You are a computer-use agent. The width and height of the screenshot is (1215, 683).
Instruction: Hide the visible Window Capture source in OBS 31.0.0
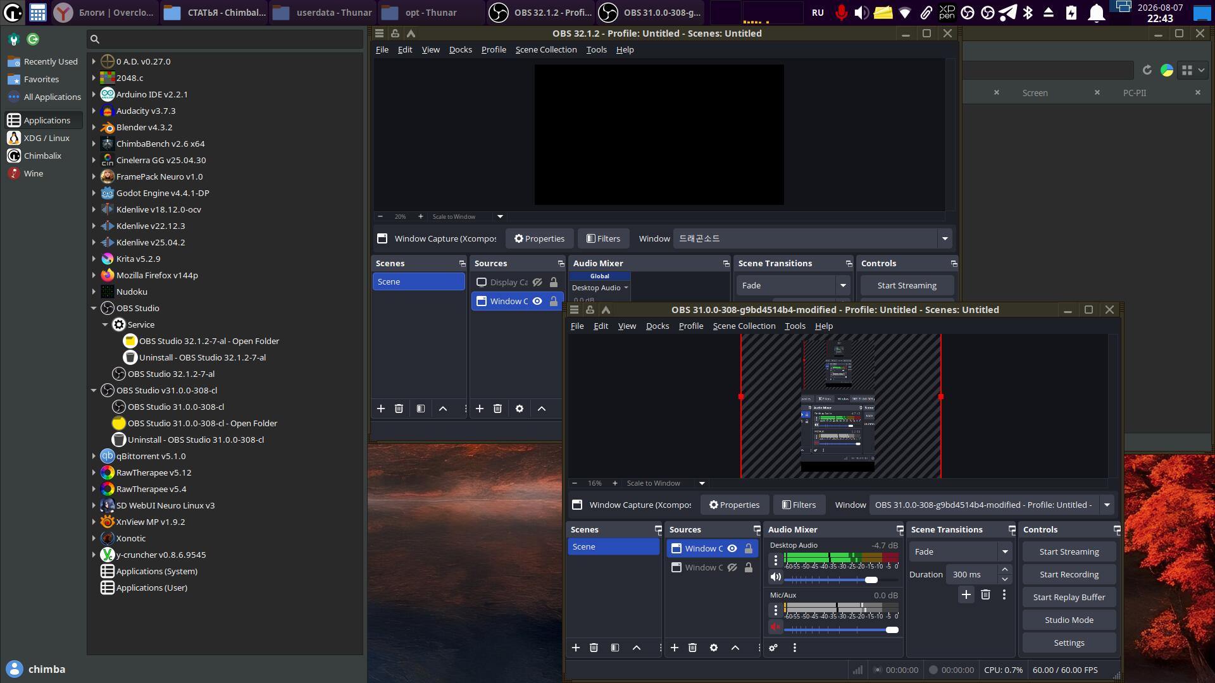pyautogui.click(x=732, y=549)
